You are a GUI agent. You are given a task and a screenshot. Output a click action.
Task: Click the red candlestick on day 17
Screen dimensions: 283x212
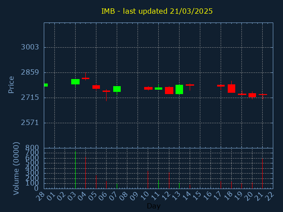[221, 86]
